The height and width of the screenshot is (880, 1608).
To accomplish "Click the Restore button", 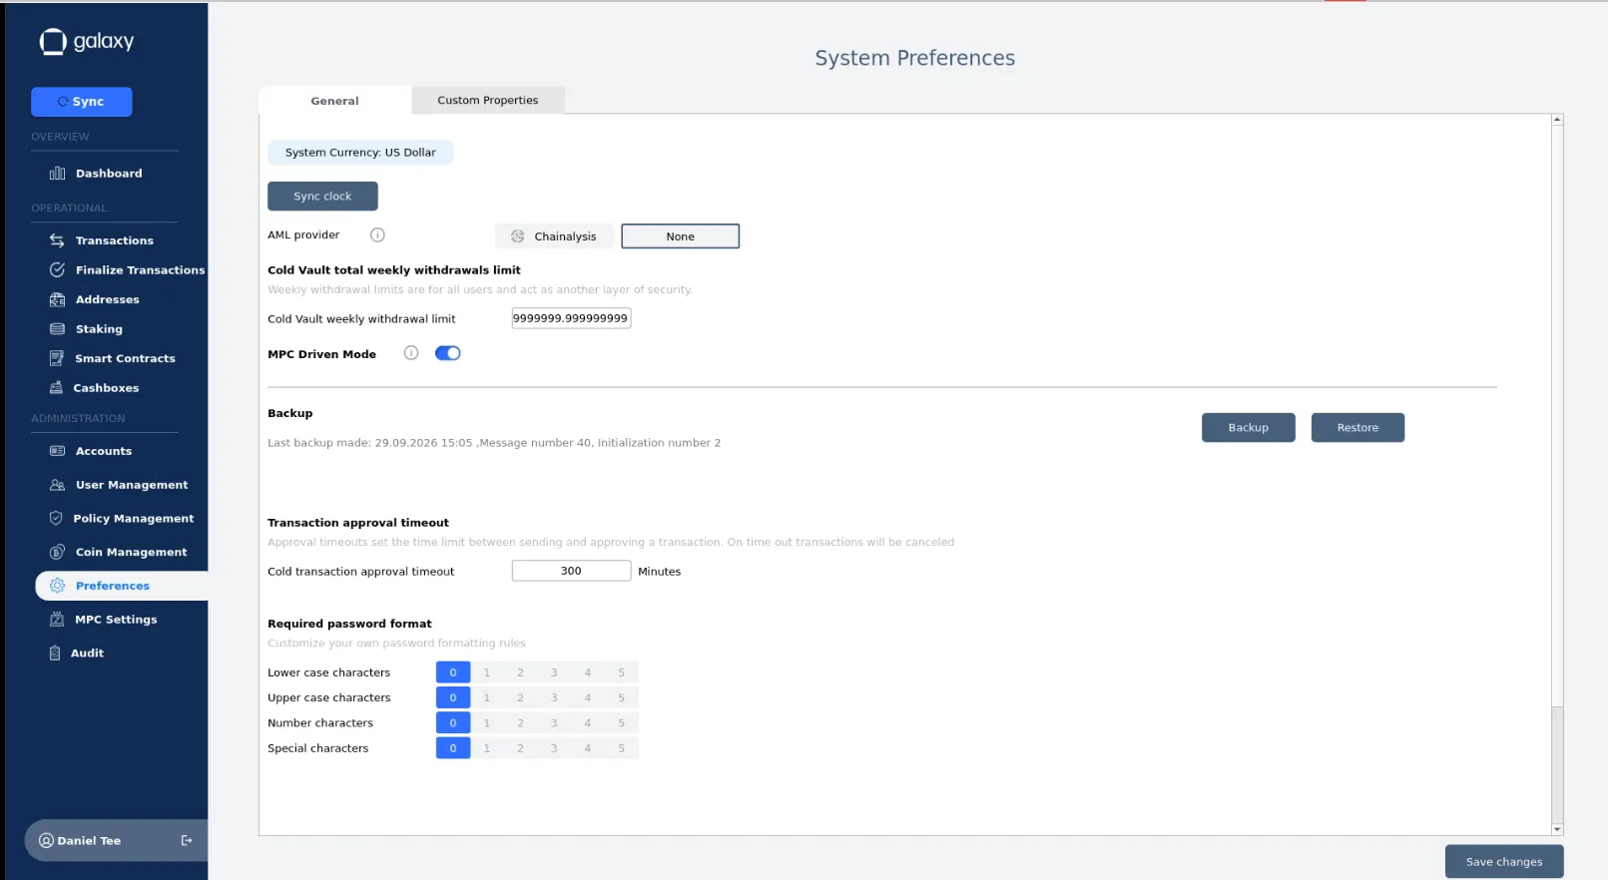I will pyautogui.click(x=1357, y=428).
